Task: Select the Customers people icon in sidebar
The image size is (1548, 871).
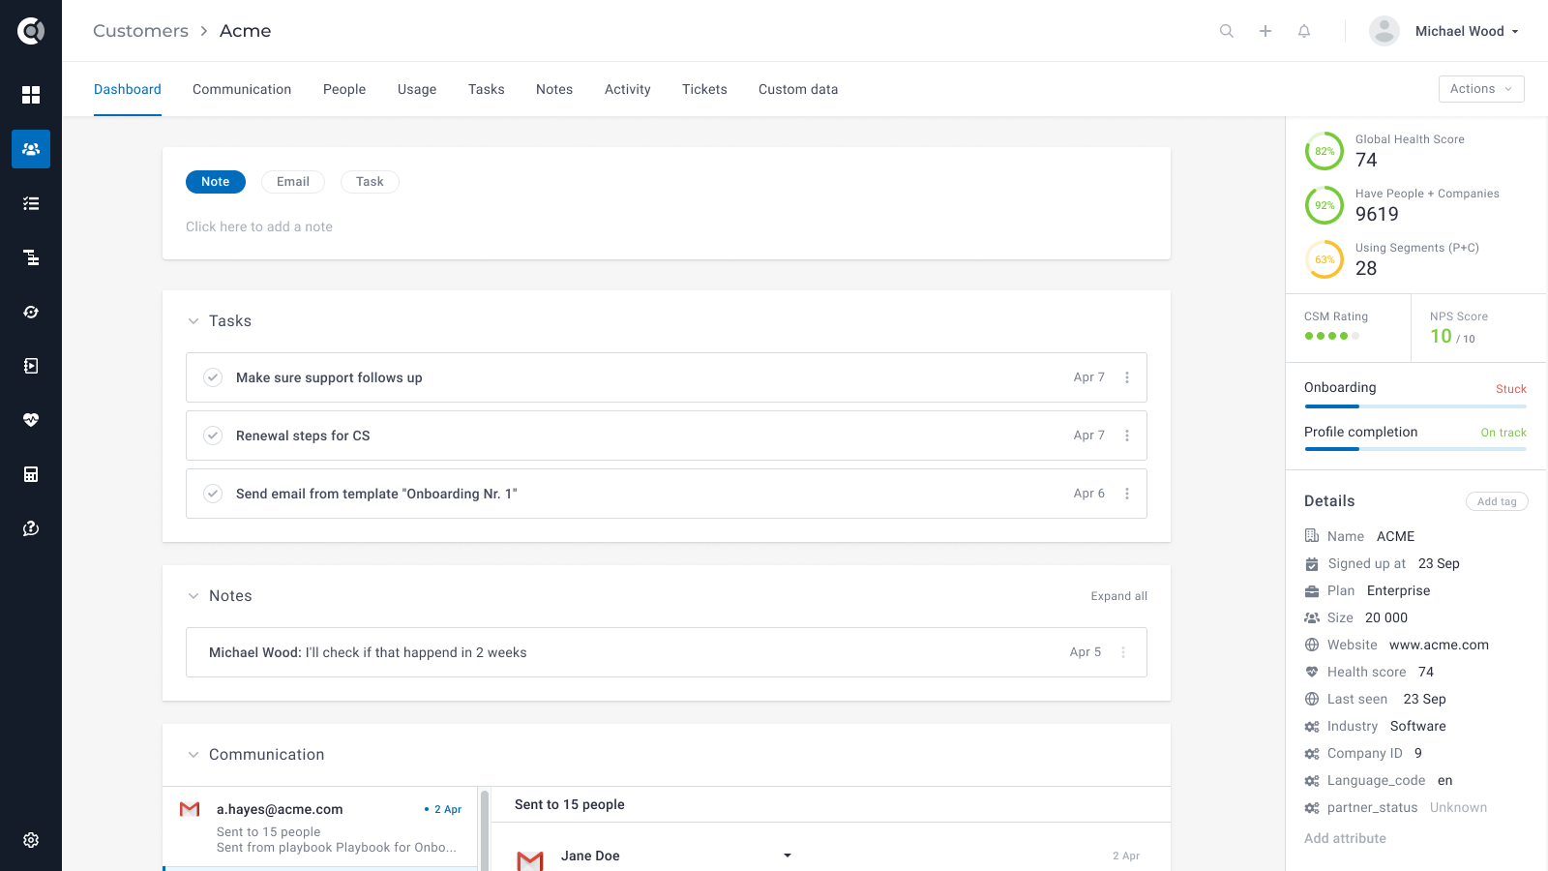Action: (x=31, y=149)
